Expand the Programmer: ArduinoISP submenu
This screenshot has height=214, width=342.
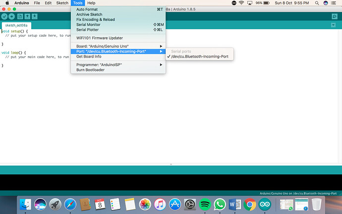click(118, 65)
